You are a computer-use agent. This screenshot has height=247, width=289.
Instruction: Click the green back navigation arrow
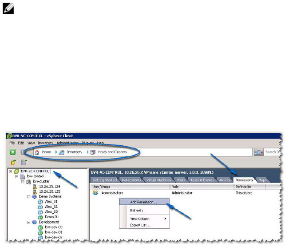tap(12, 152)
